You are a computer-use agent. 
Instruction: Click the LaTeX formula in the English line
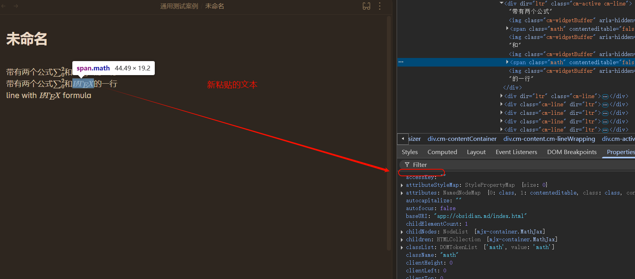coord(50,96)
